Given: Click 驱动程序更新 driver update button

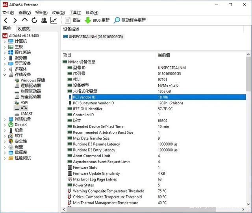Looking at the screenshot, I should point(130,20).
